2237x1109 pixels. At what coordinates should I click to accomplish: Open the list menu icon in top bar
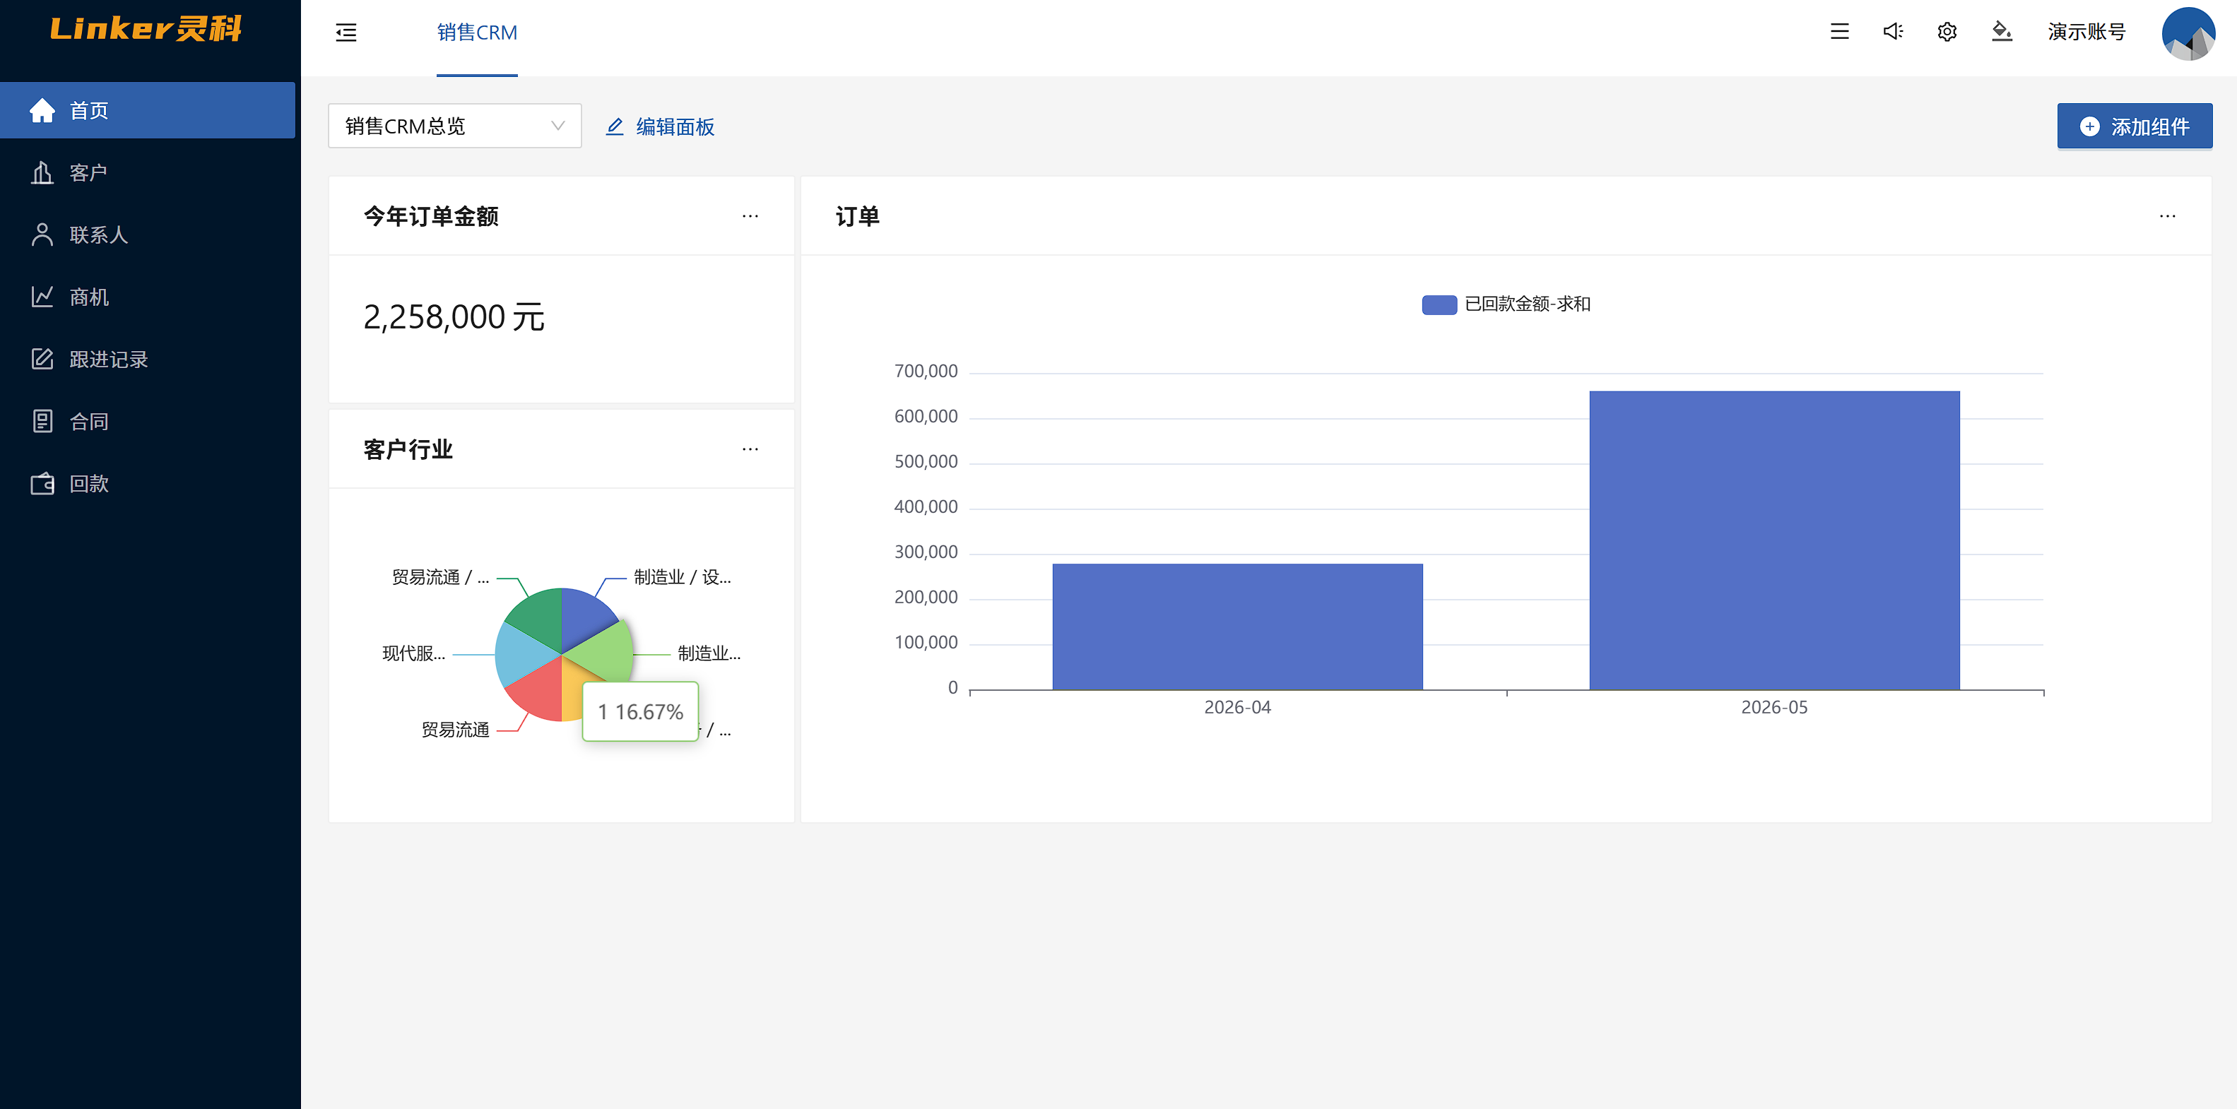tap(1839, 31)
